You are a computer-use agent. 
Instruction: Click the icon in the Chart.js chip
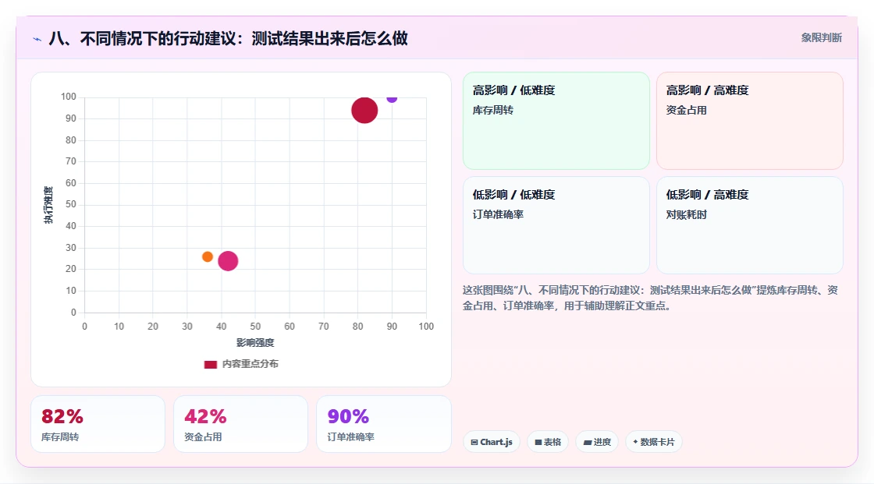[x=474, y=442]
